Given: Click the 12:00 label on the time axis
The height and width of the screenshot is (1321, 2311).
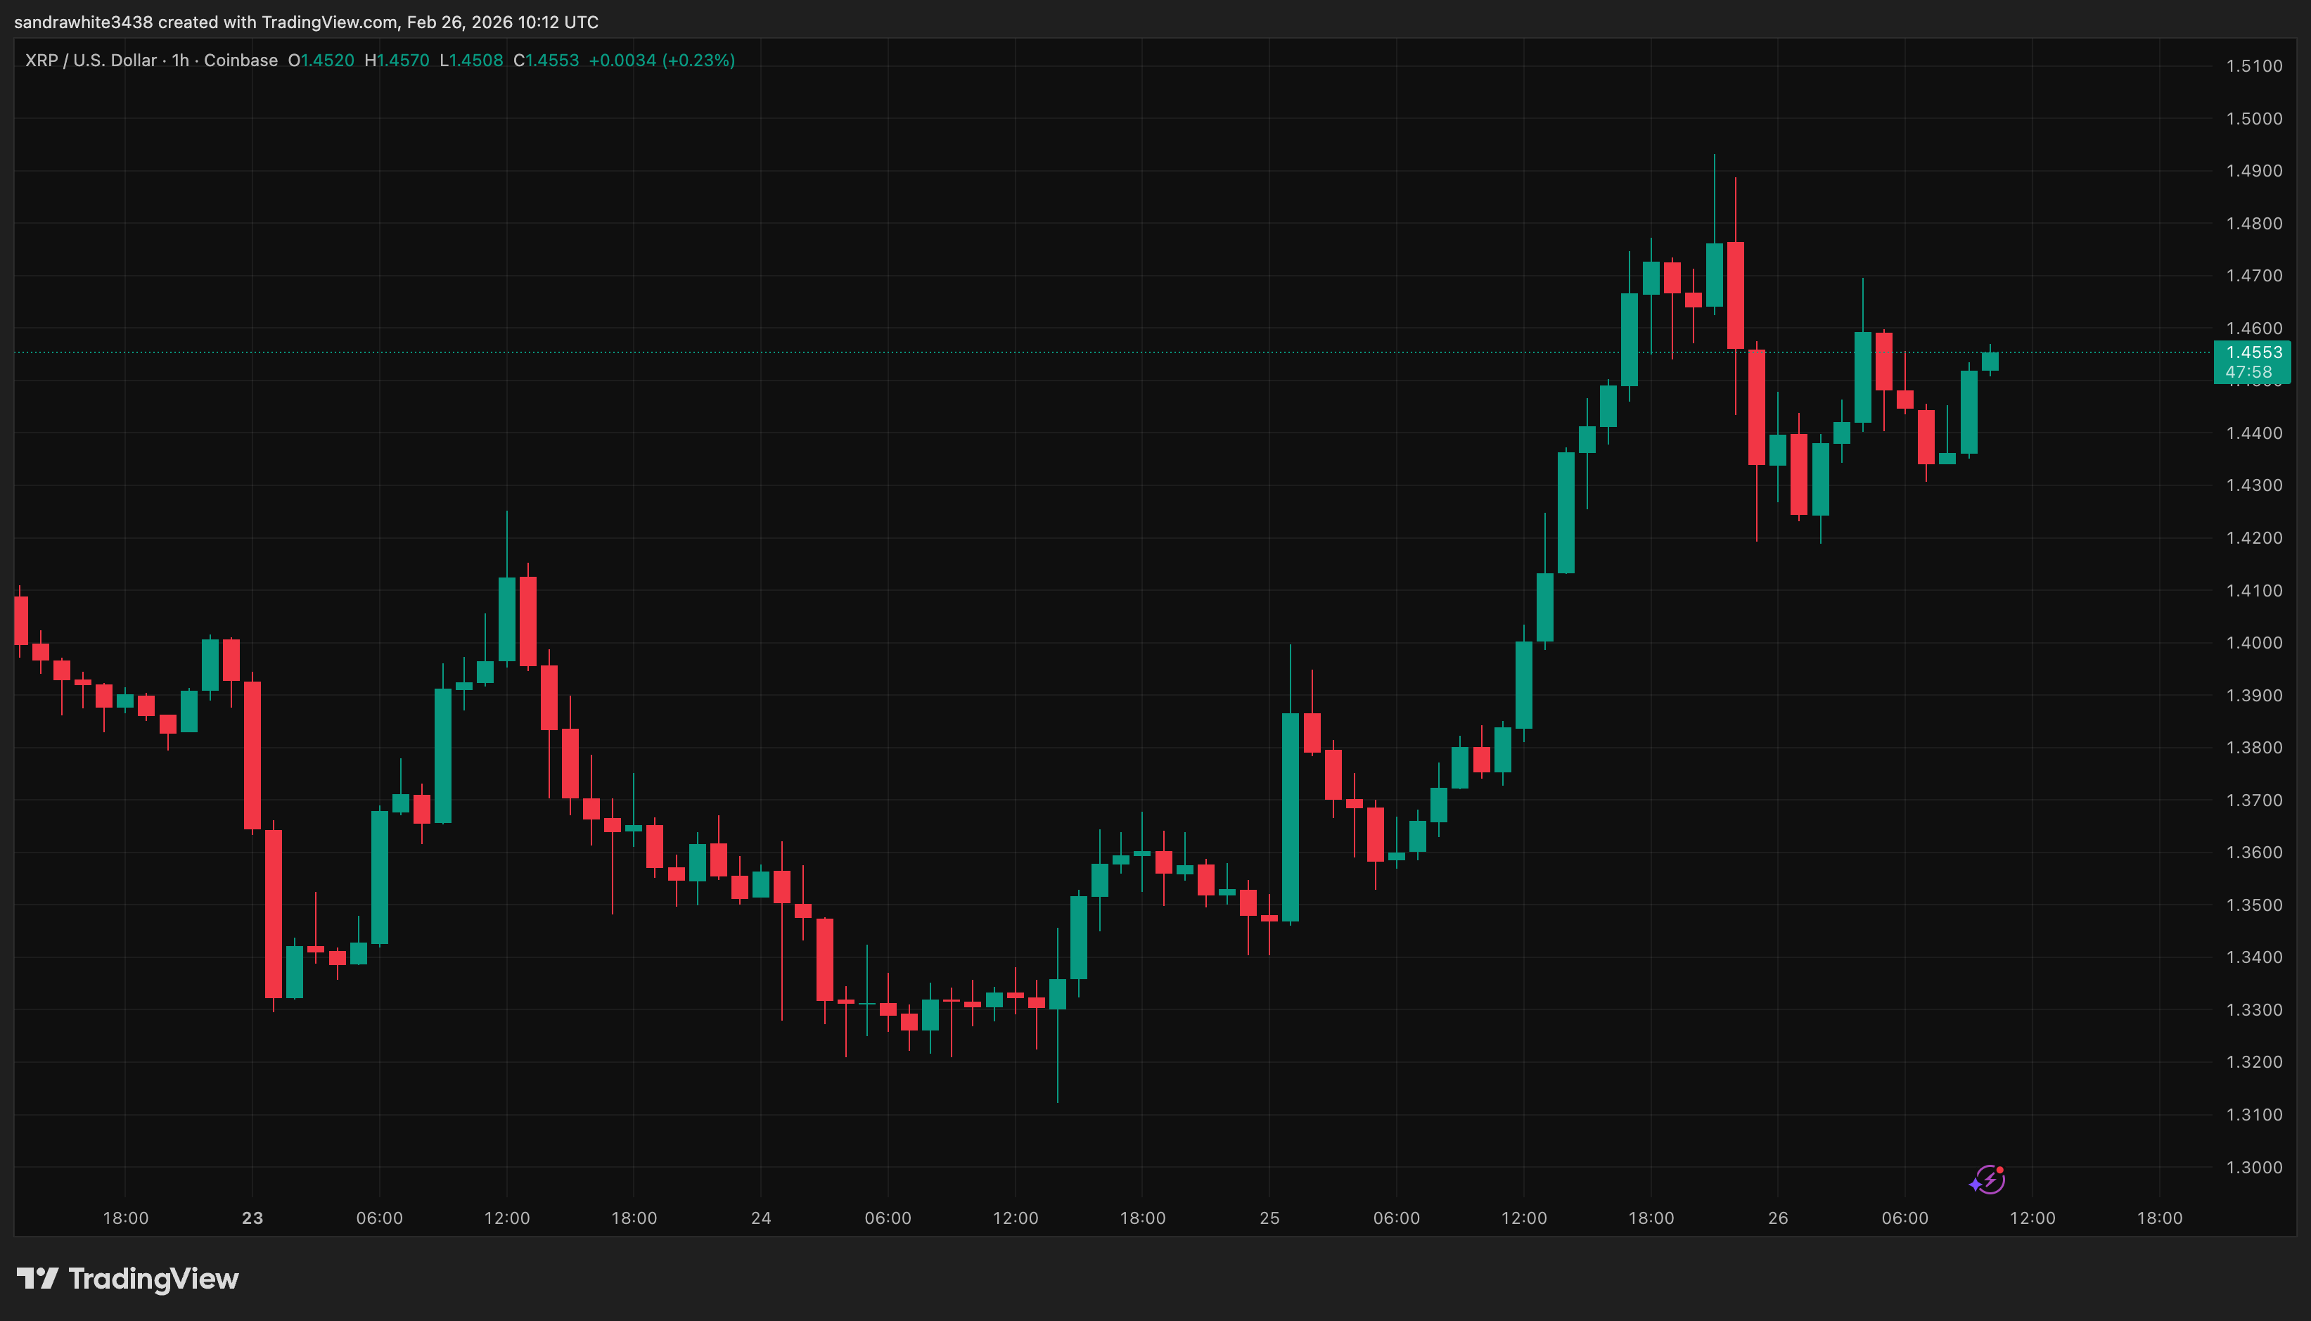Looking at the screenshot, I should tap(2035, 1218).
